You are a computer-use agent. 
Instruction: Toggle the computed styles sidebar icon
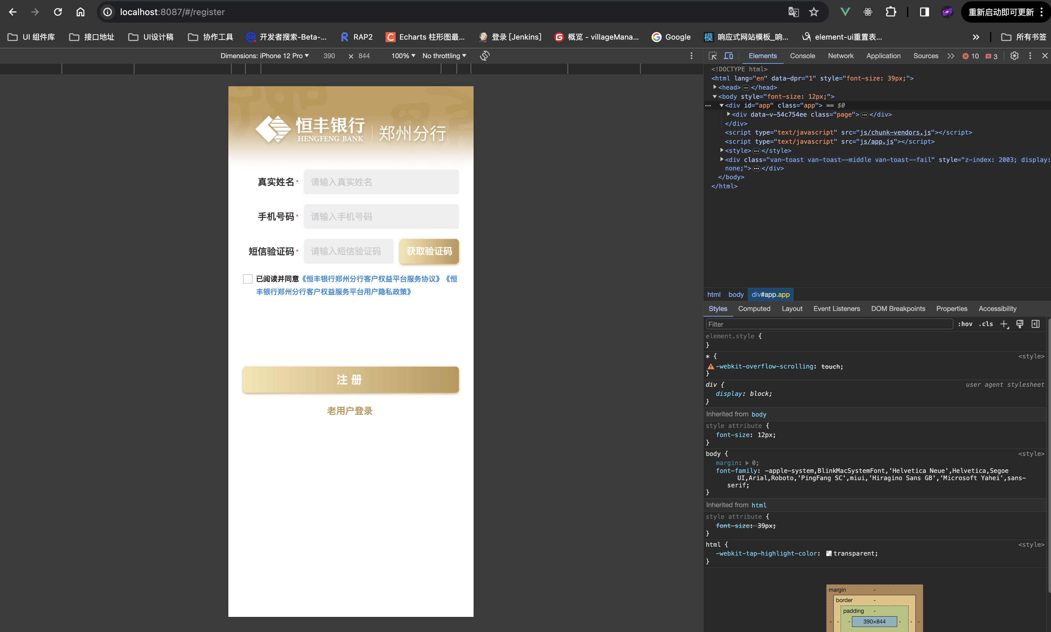click(1036, 324)
